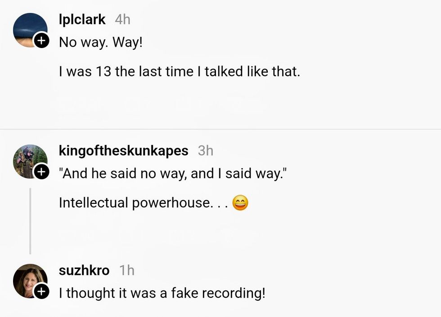Open the lplclark username link

(82, 19)
